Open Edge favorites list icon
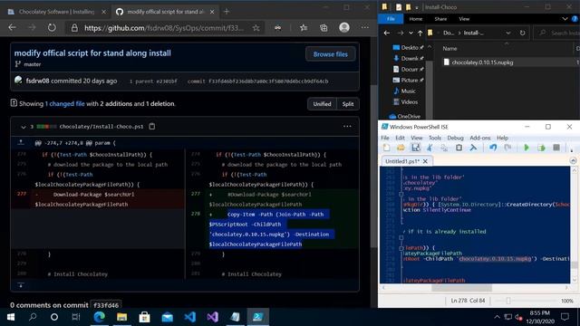580x326 pixels. click(304, 28)
